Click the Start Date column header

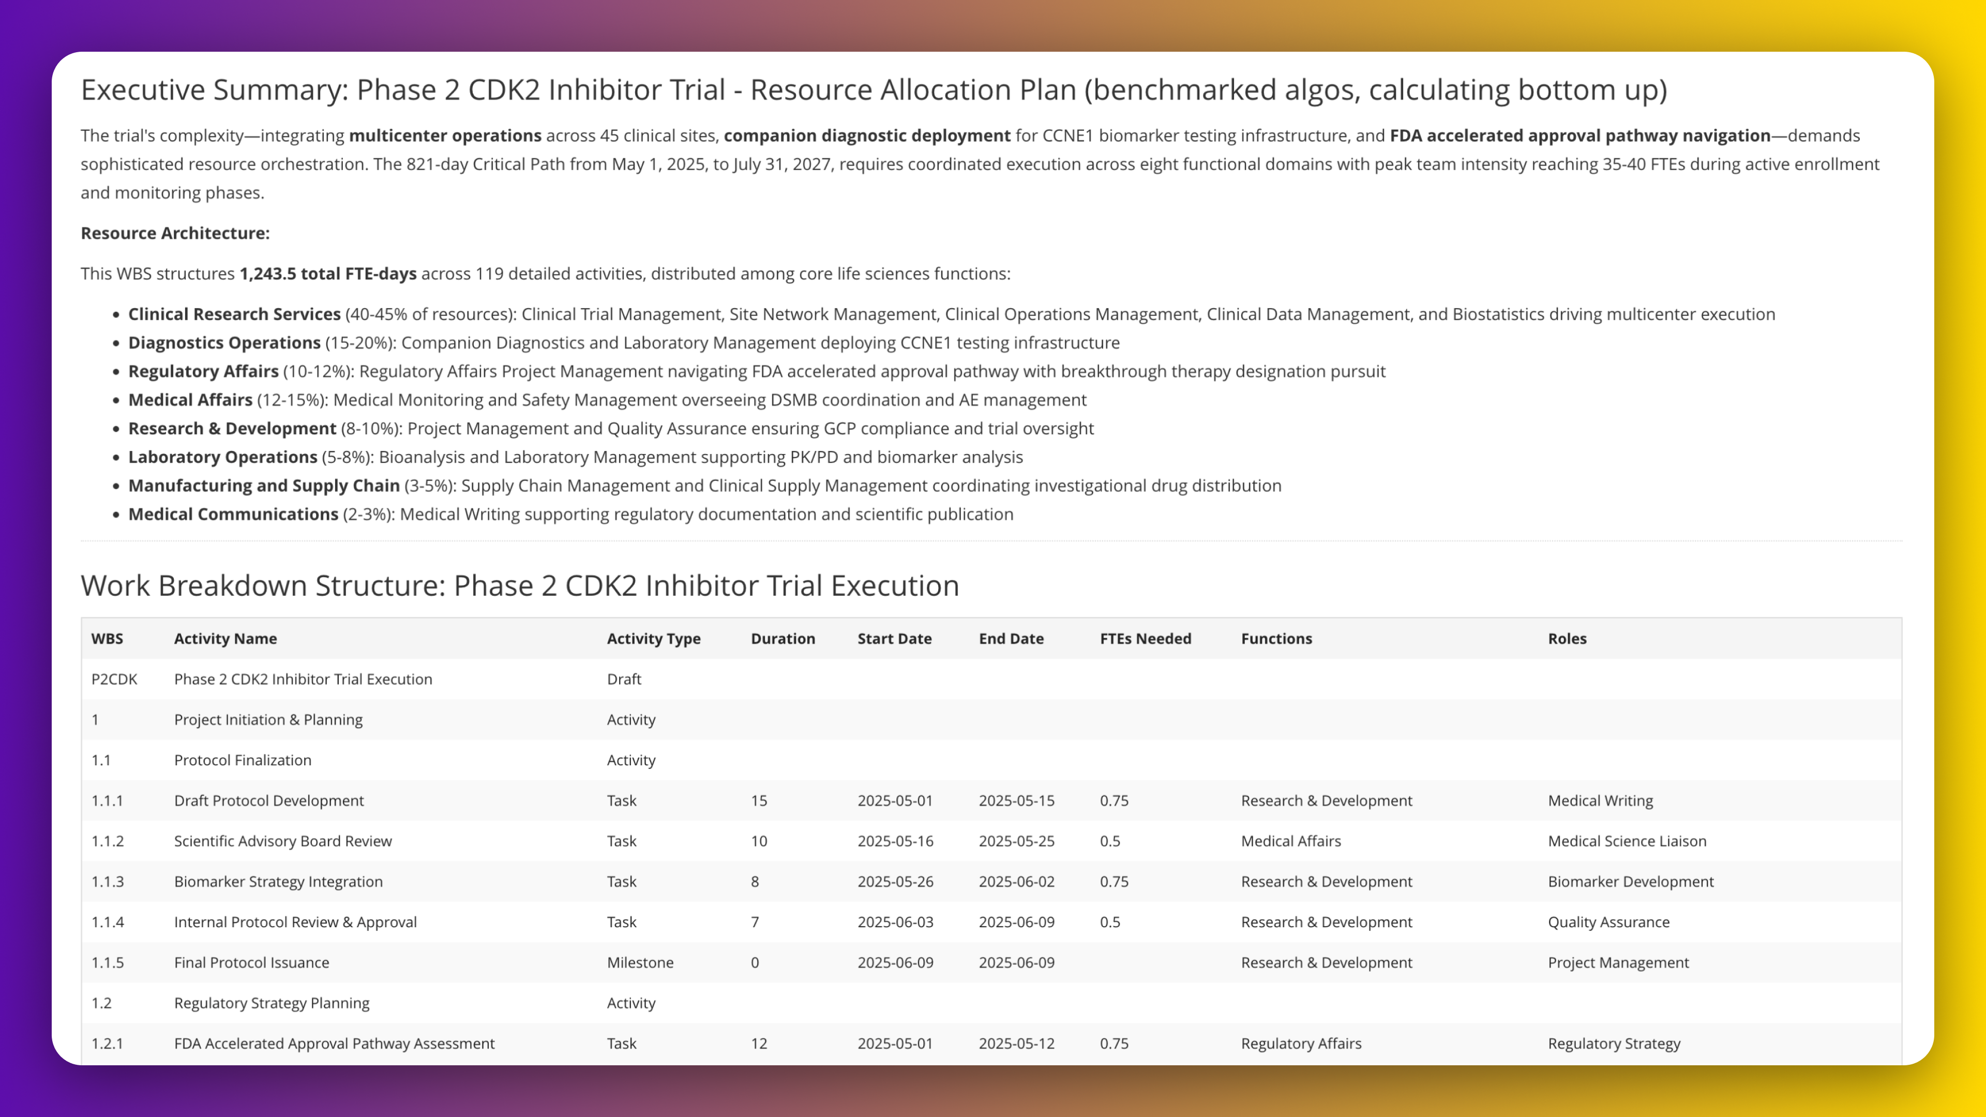[x=894, y=638]
